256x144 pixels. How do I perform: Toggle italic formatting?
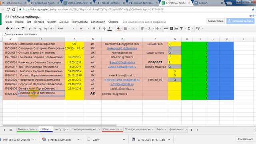[99, 28]
